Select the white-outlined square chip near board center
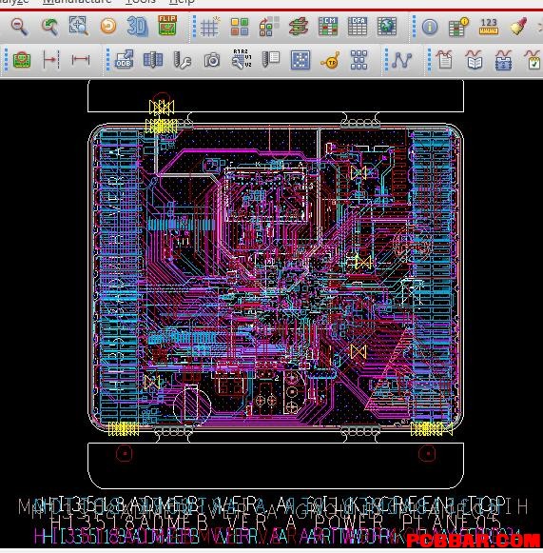Viewport: 543px width, 553px height. coord(266,195)
